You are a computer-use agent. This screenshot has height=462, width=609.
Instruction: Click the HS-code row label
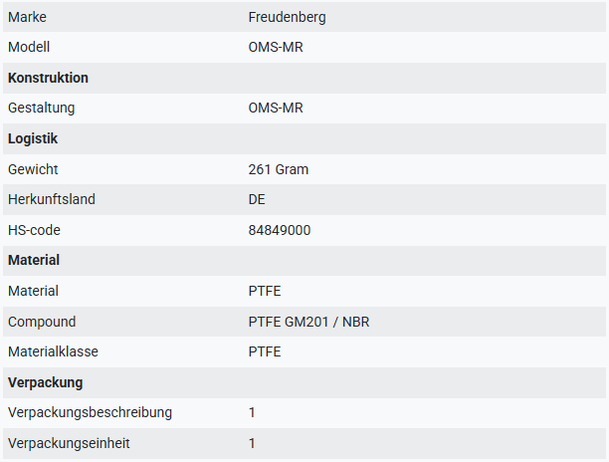point(34,230)
